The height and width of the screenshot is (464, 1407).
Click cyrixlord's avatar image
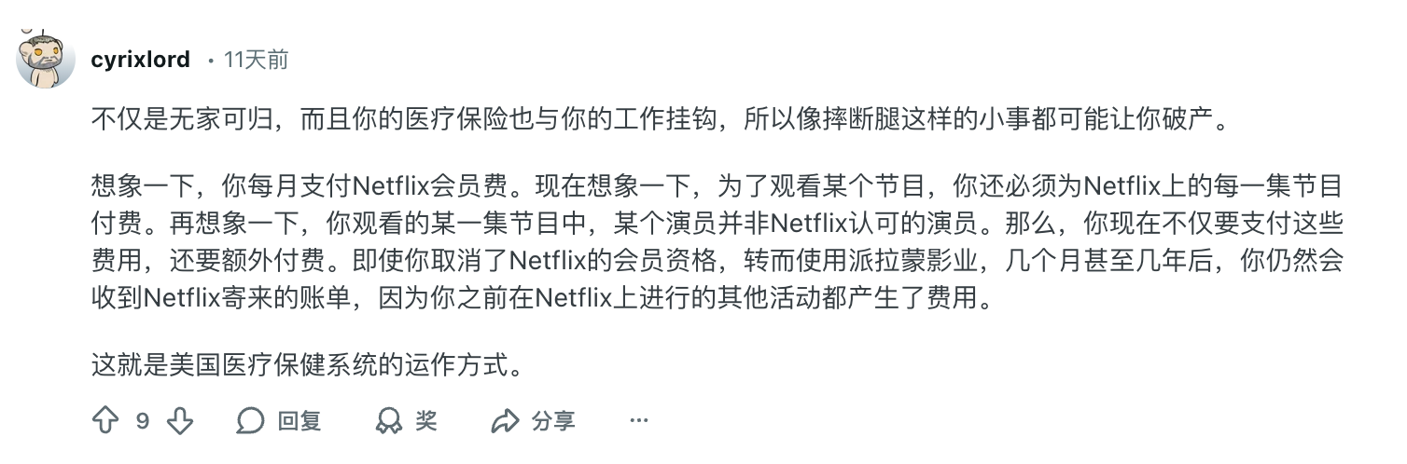coord(46,60)
